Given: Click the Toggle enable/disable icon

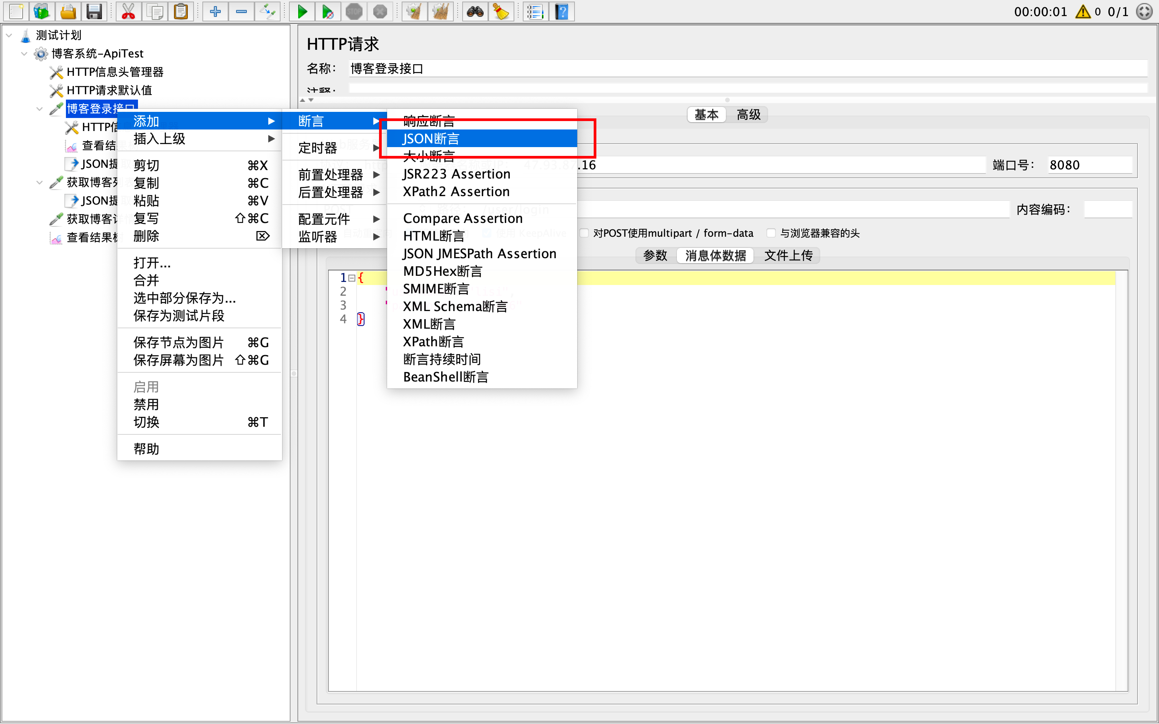Looking at the screenshot, I should pos(267,11).
